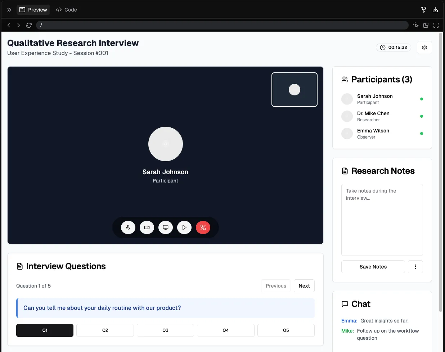Click the fork branch icon

(x=424, y=10)
